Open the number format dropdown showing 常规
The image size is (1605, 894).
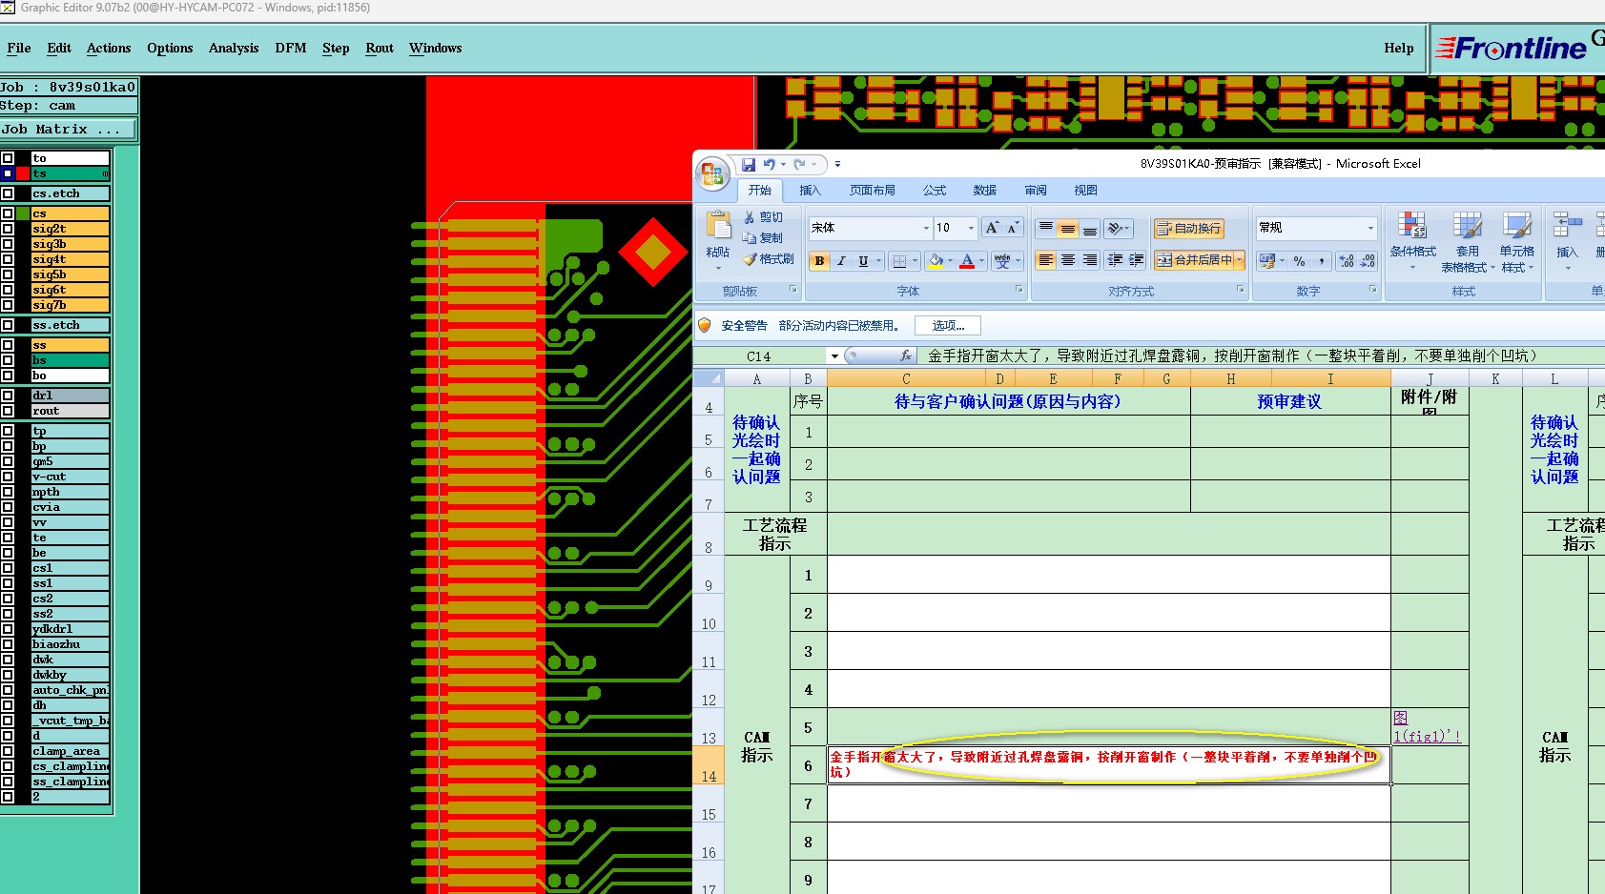click(1370, 228)
